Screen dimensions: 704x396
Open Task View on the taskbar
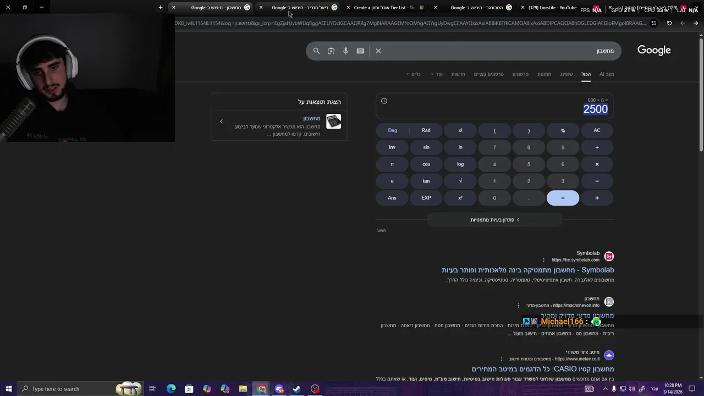pos(152,389)
